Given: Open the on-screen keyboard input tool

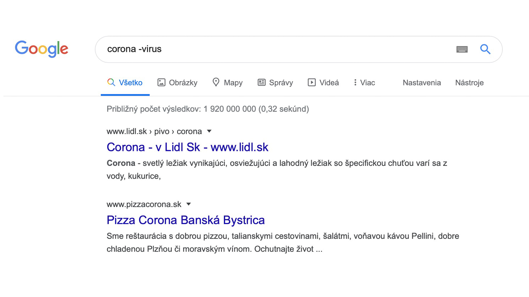Looking at the screenshot, I should [x=462, y=49].
